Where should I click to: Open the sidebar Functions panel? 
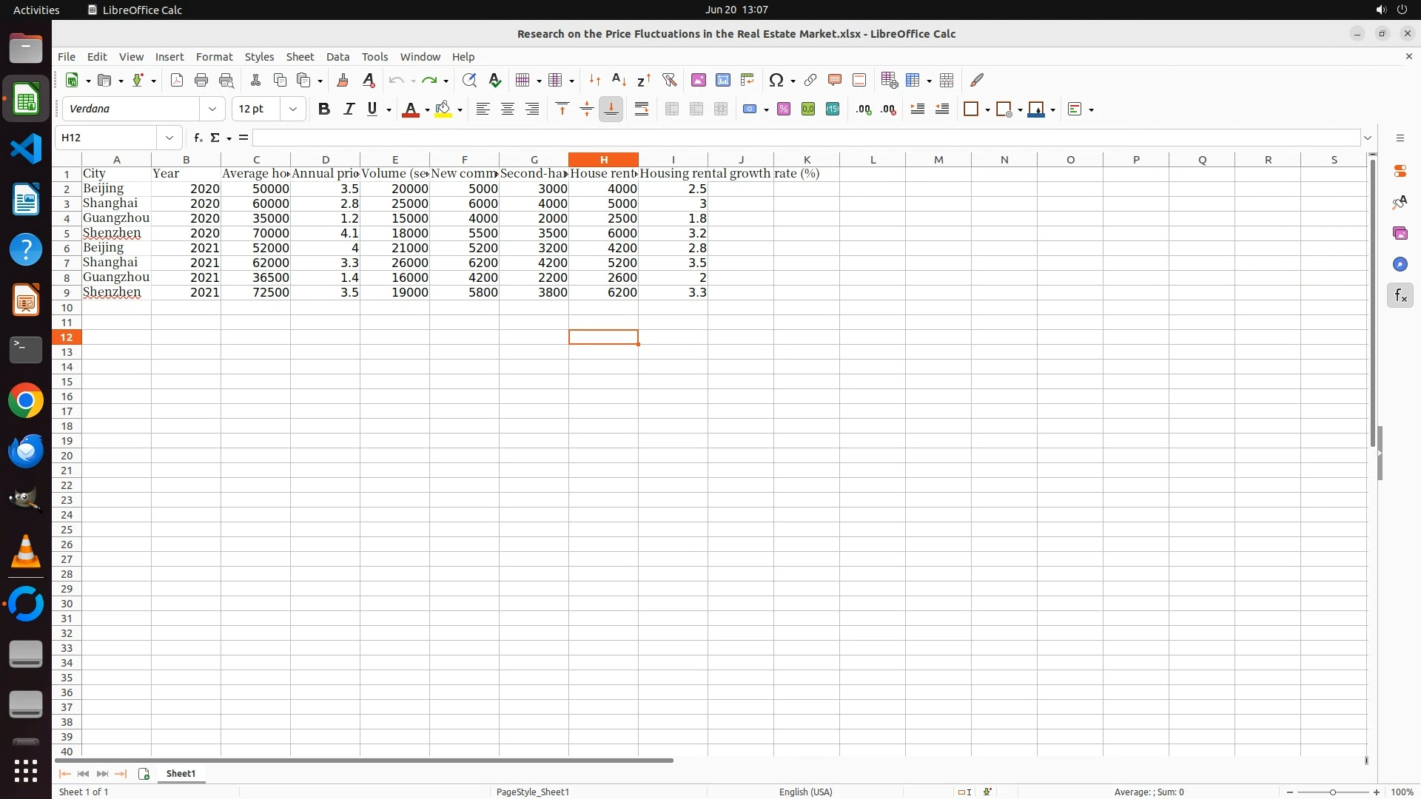[1400, 296]
